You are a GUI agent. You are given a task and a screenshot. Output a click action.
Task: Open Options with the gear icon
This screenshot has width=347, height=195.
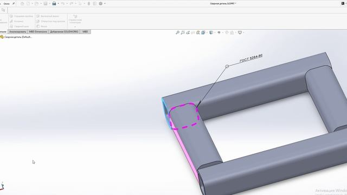click(101, 4)
